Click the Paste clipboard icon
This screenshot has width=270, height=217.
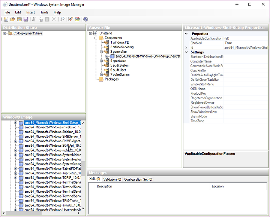47,19
